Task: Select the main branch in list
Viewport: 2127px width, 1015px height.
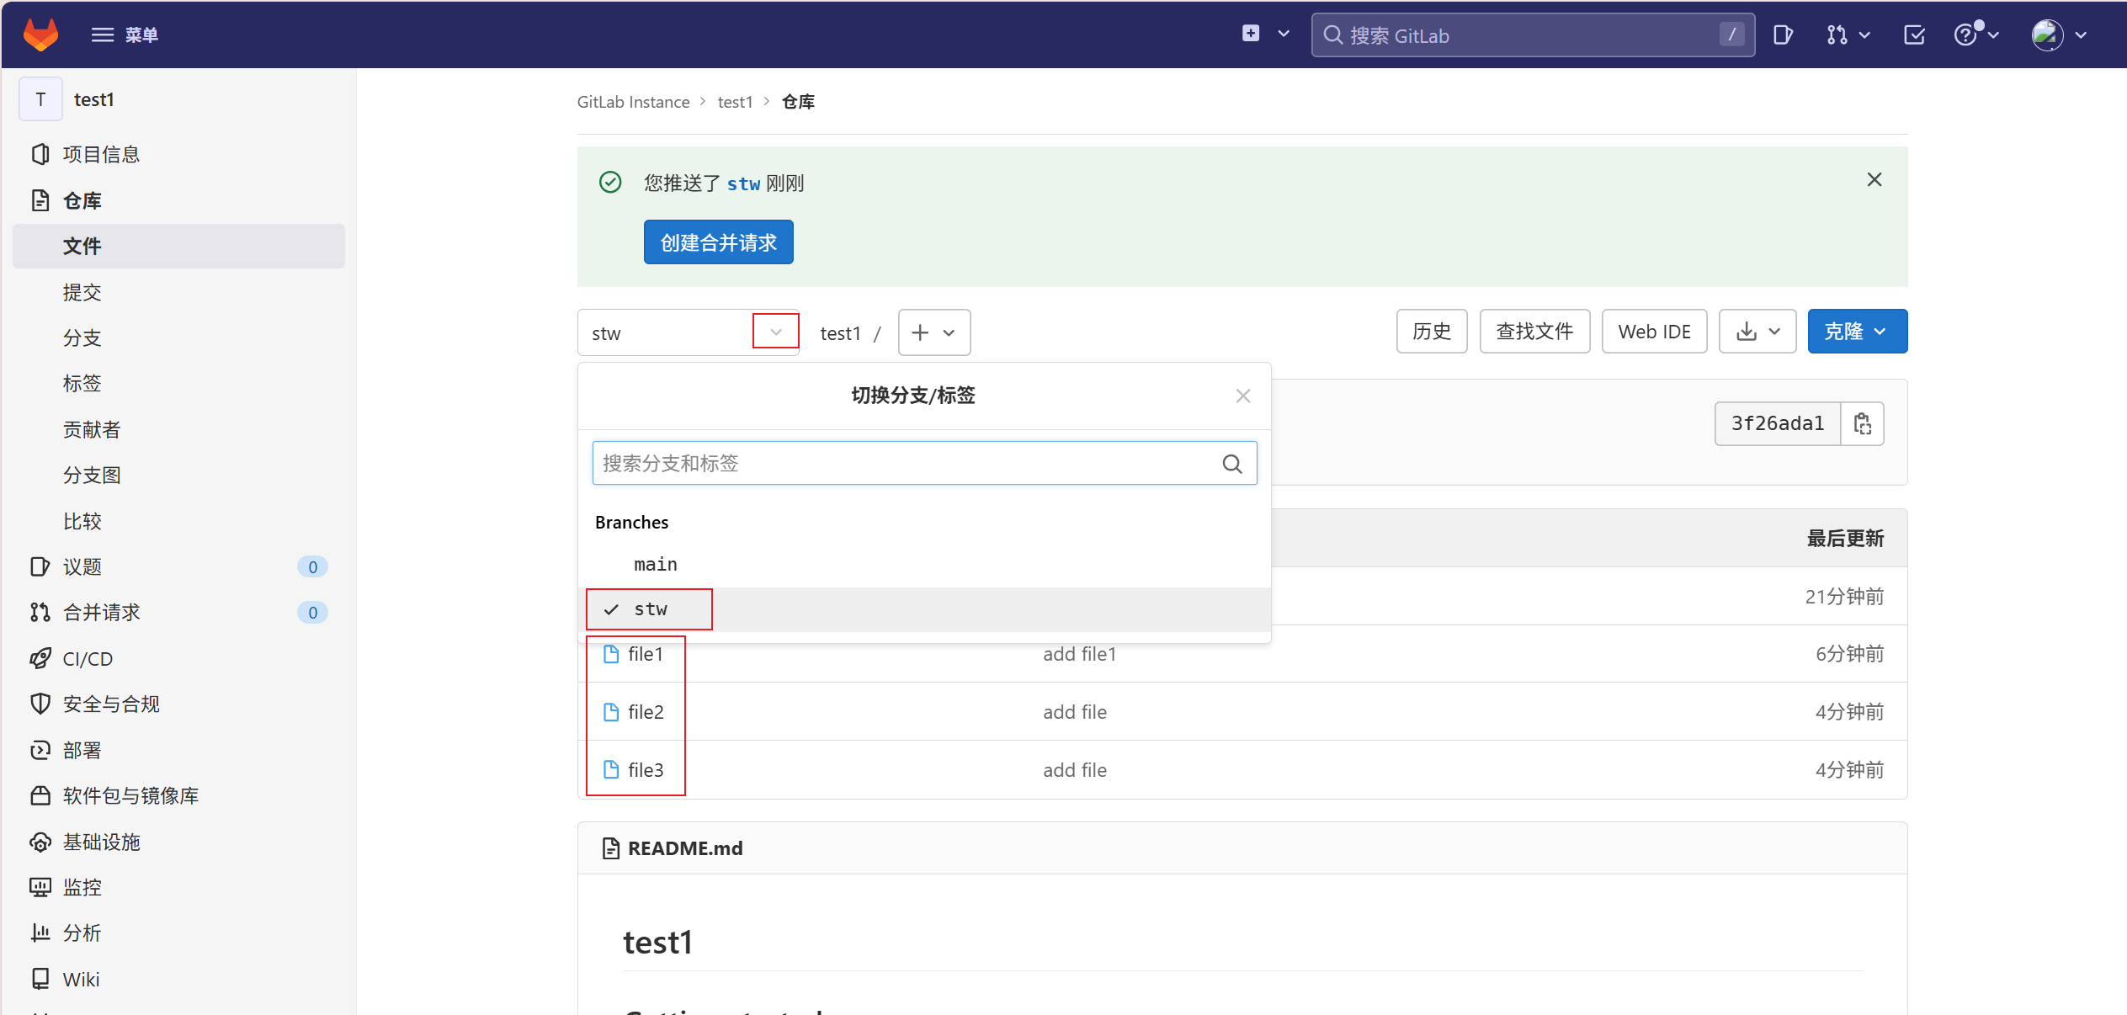Action: pyautogui.click(x=655, y=564)
